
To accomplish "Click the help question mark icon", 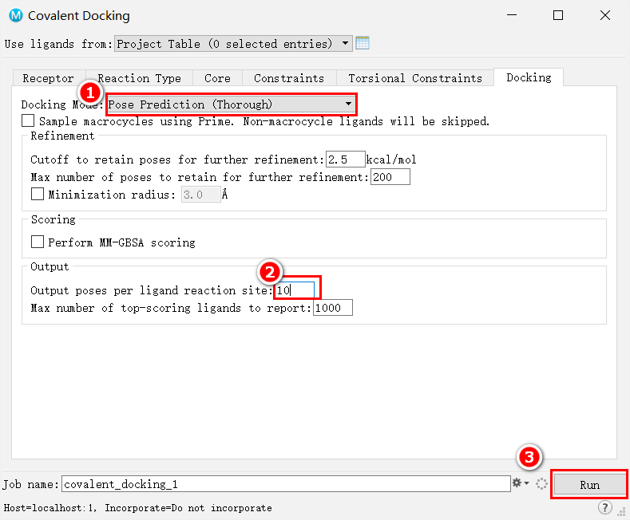I will (x=605, y=507).
